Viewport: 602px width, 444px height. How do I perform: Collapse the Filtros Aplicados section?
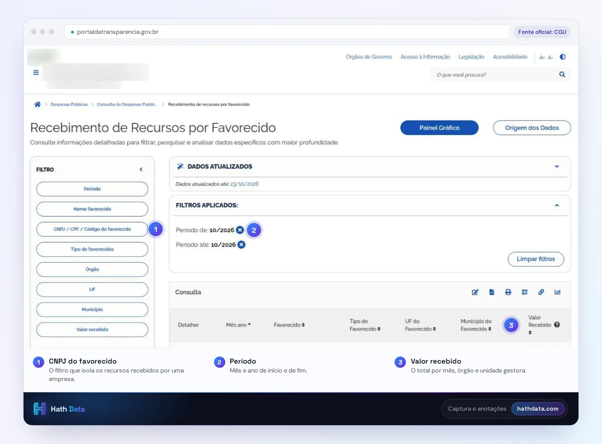(x=557, y=205)
